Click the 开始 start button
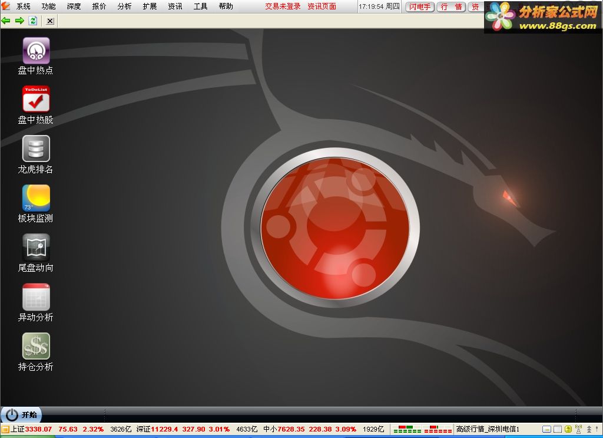 21,414
